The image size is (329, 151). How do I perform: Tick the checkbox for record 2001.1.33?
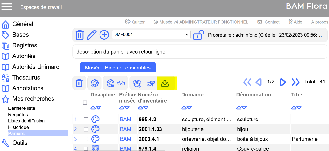pyautogui.click(x=86, y=129)
